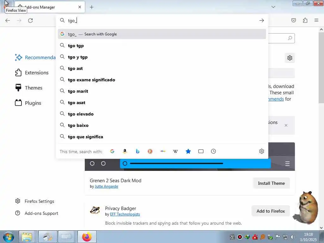Choose the suggestion 'tgo exame significado'
Screen dimensions: 324x243
click(x=162, y=80)
